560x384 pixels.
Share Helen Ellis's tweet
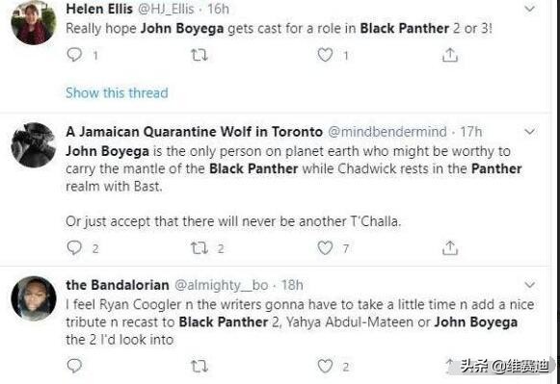coord(450,55)
